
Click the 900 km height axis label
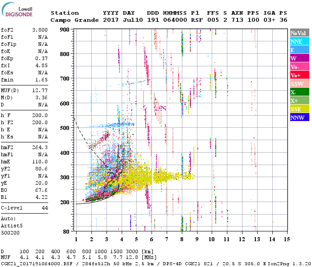pos(65,30)
